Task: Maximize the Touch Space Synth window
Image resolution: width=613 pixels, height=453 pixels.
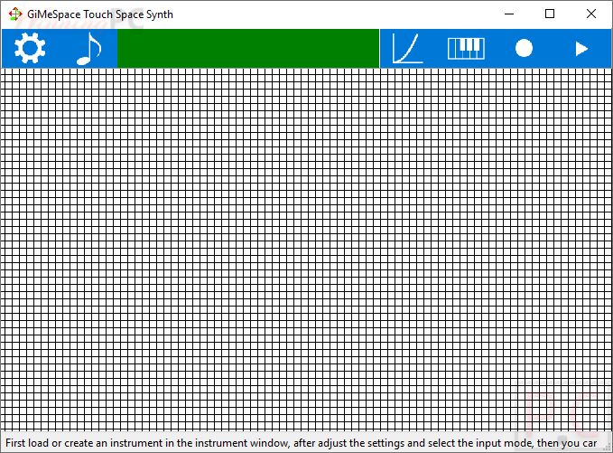Action: pyautogui.click(x=550, y=14)
